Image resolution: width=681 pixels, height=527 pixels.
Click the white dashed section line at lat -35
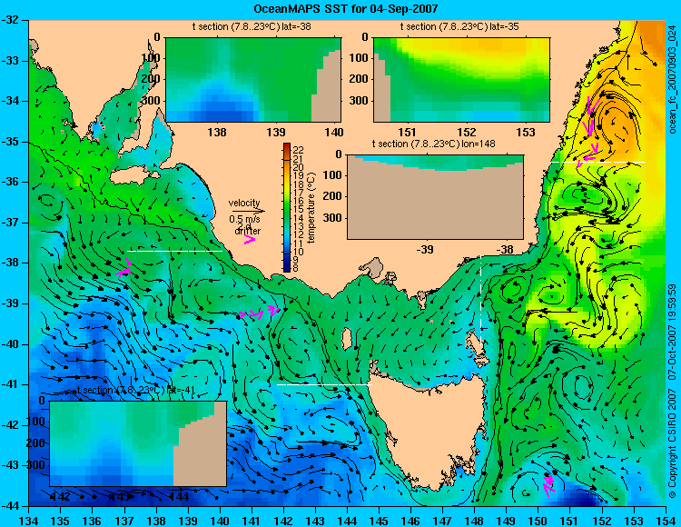[598, 162]
